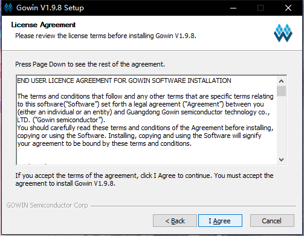304x236 pixels.
Task: Click the greyed-out maximize button
Action: [260, 8]
